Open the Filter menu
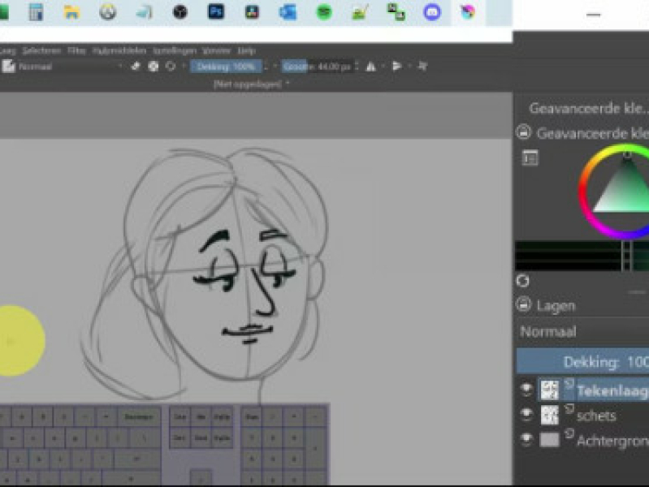 [x=76, y=50]
